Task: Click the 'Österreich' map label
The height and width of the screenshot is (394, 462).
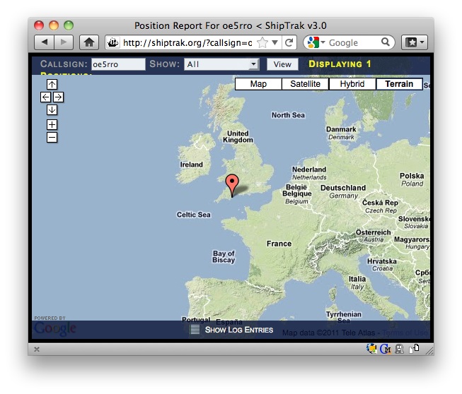Action: coord(374,232)
